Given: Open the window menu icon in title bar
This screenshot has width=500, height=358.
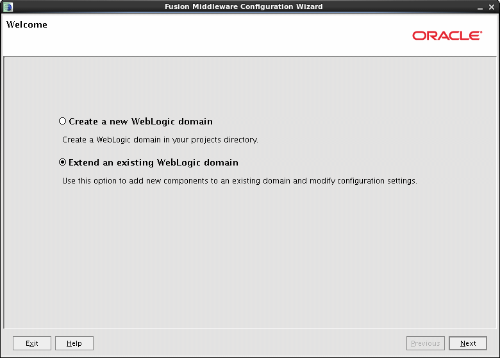Looking at the screenshot, I should click(x=8, y=6).
